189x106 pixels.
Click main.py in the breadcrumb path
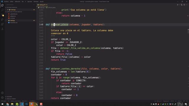tap(42, 8)
